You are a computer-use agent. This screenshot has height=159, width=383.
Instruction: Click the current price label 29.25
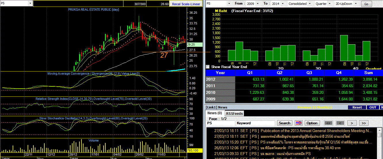click(195, 45)
